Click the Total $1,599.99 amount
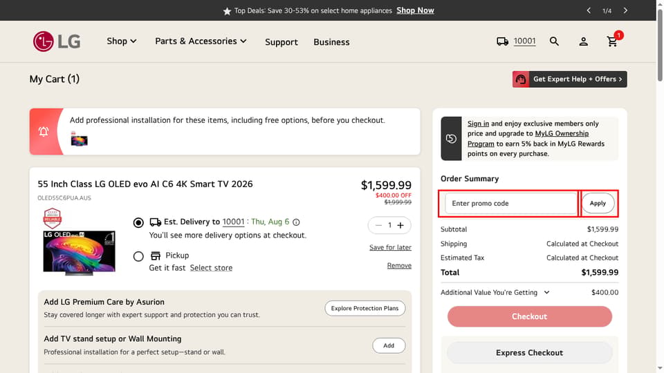Image resolution: width=664 pixels, height=373 pixels. (600, 272)
